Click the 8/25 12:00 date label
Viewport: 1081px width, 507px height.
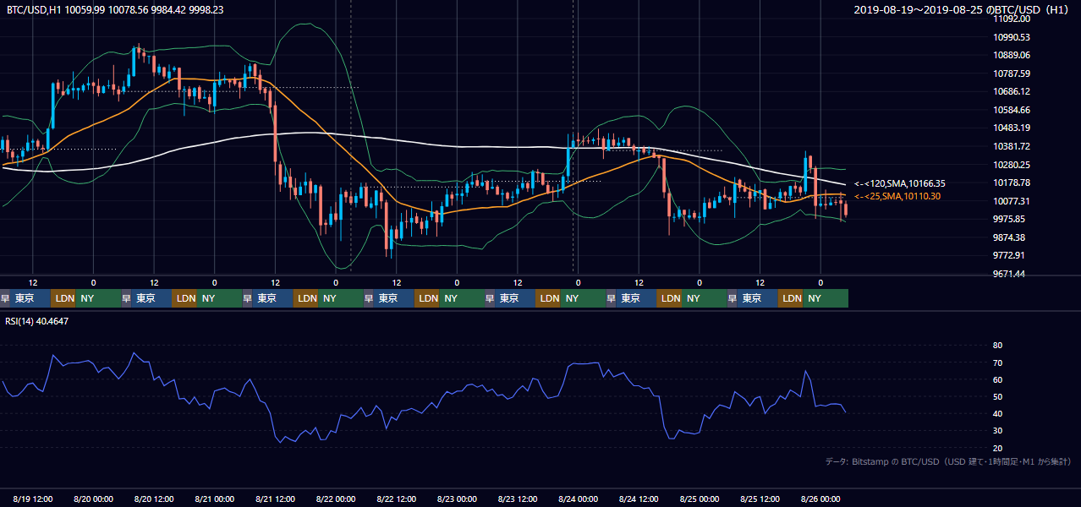pyautogui.click(x=760, y=499)
